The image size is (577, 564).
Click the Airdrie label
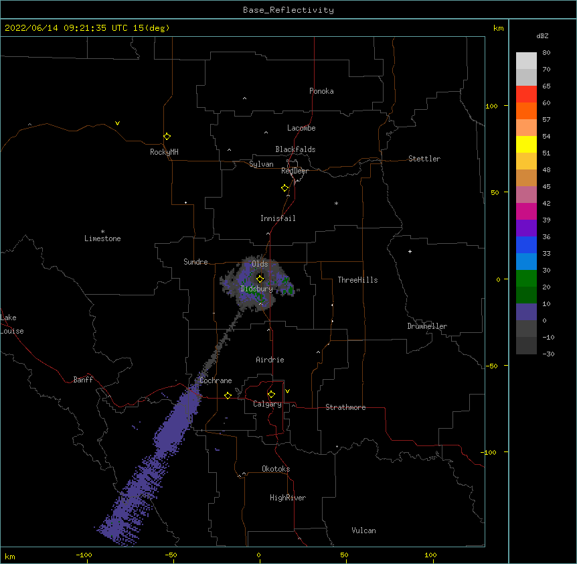[x=270, y=360]
